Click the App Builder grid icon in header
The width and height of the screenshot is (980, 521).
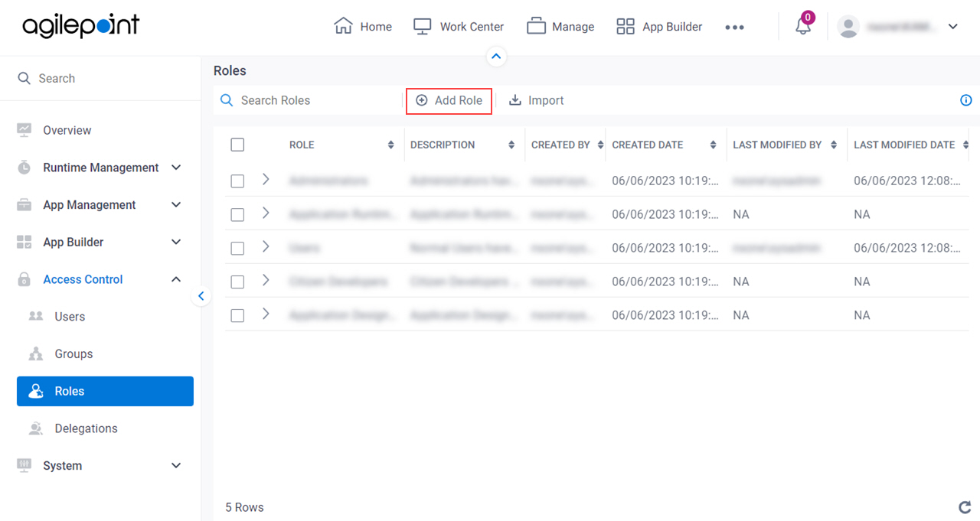626,27
